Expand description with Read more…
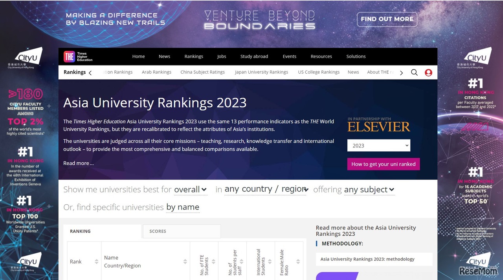The height and width of the screenshot is (280, 503). [x=79, y=163]
